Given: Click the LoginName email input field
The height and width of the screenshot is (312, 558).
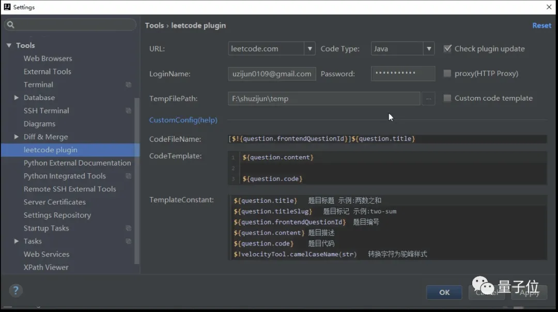Looking at the screenshot, I should pos(272,74).
